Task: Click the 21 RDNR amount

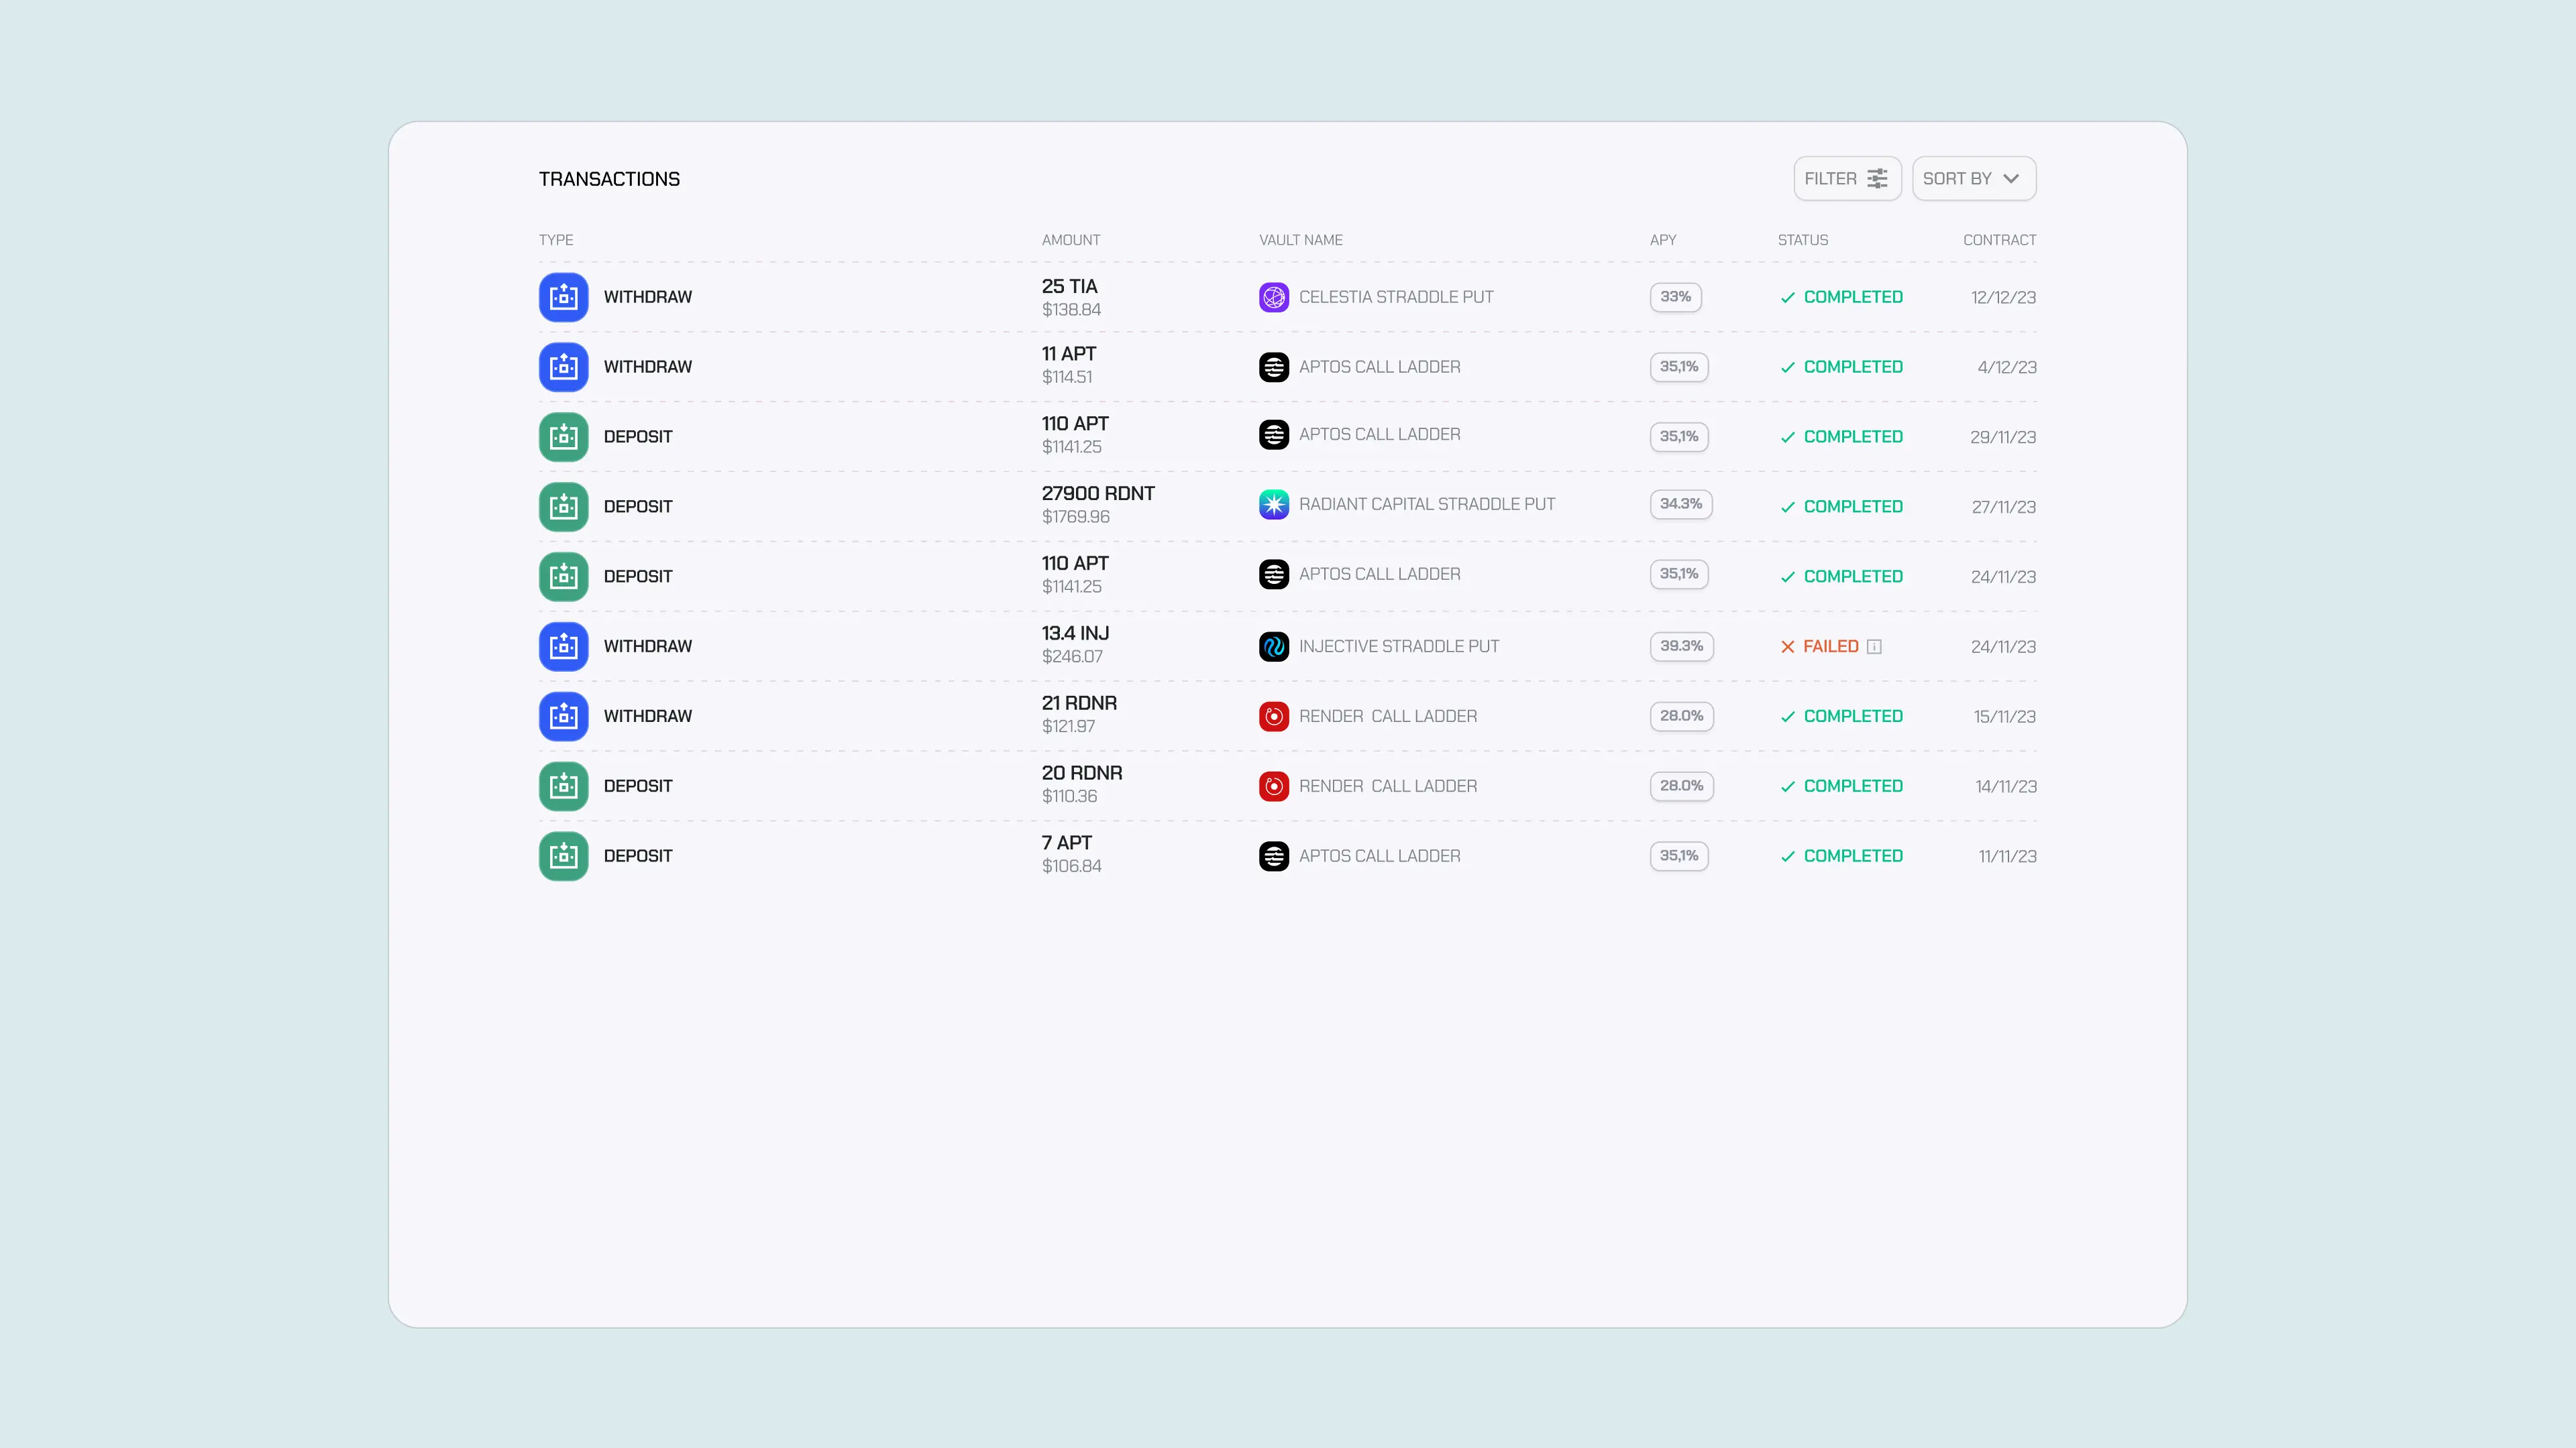Action: tap(1079, 703)
